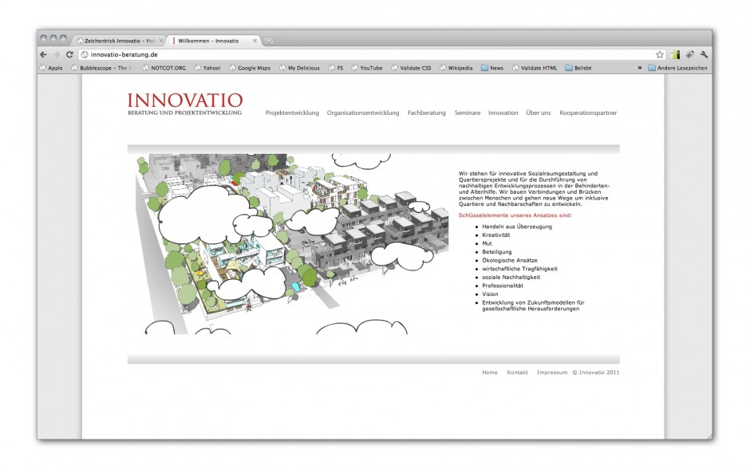Viewport: 750px width, 469px height.
Task: Click the bullet Handeln aus Überzeugung
Action: click(517, 227)
